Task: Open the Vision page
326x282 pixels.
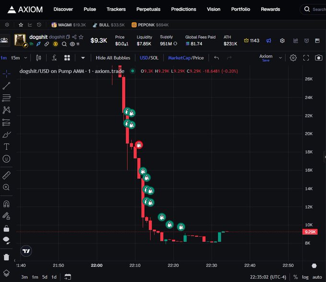Action: [213, 10]
